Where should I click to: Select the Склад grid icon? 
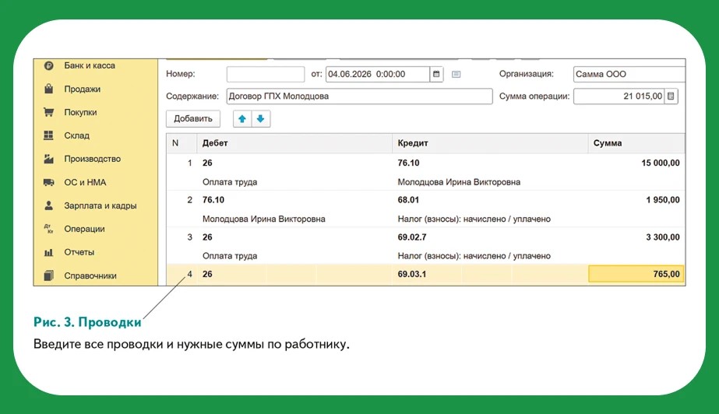[48, 135]
